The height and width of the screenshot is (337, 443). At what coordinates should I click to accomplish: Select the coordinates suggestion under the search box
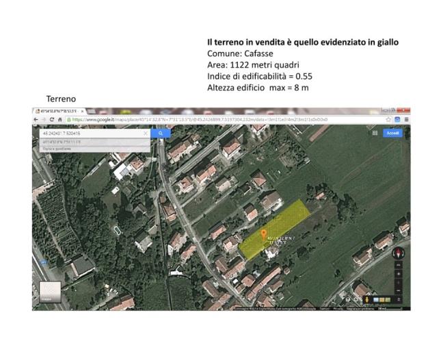tap(94, 142)
